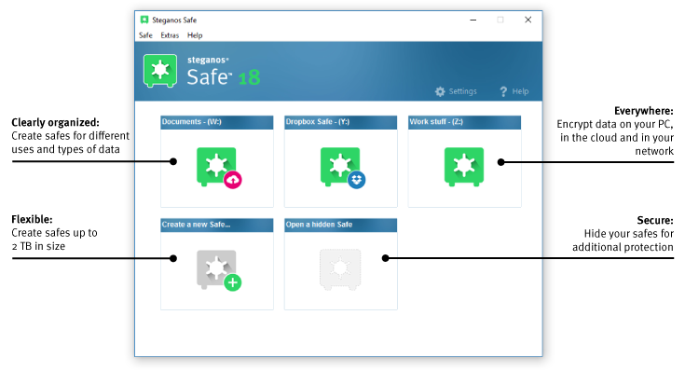Select the Create a new Safe header

click(x=216, y=225)
